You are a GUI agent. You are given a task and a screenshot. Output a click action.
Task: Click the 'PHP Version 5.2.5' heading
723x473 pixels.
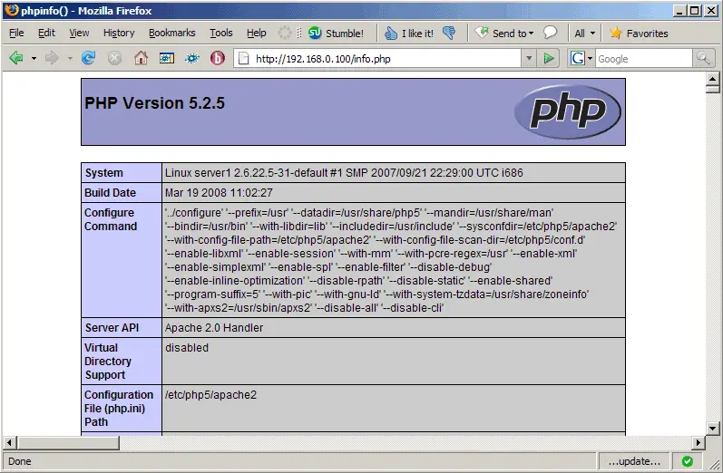(x=154, y=103)
